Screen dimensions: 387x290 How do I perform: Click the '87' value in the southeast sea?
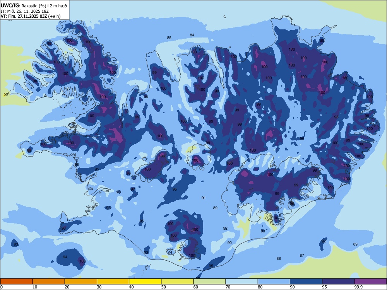[x=302, y=256]
